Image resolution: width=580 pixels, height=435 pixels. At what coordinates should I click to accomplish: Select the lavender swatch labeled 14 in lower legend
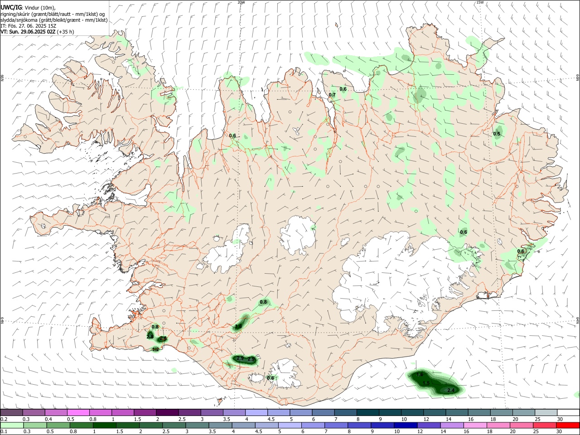pos(452,425)
